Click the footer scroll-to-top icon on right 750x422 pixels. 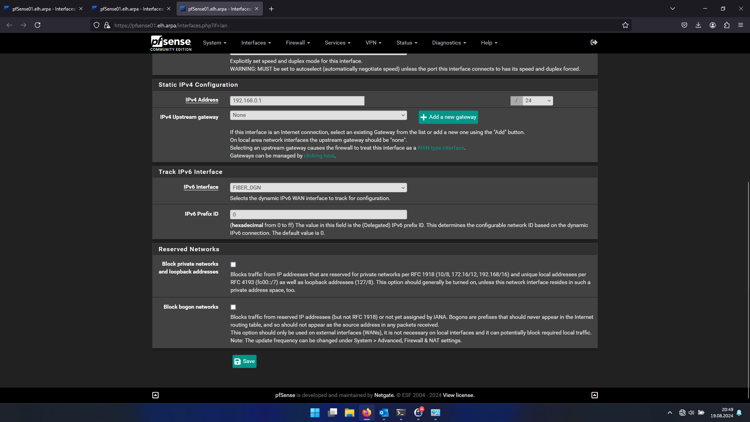pos(595,395)
